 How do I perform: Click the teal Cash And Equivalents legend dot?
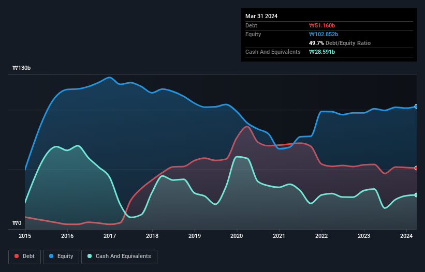pyautogui.click(x=90, y=256)
